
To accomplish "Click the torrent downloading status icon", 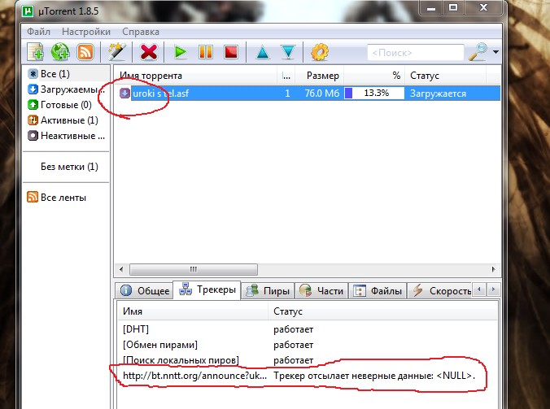I will (124, 94).
